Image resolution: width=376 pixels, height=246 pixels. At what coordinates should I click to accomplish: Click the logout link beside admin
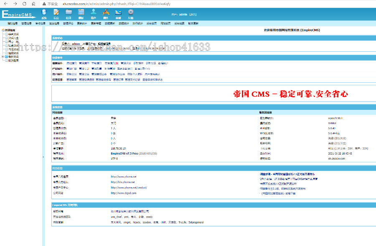(x=193, y=15)
